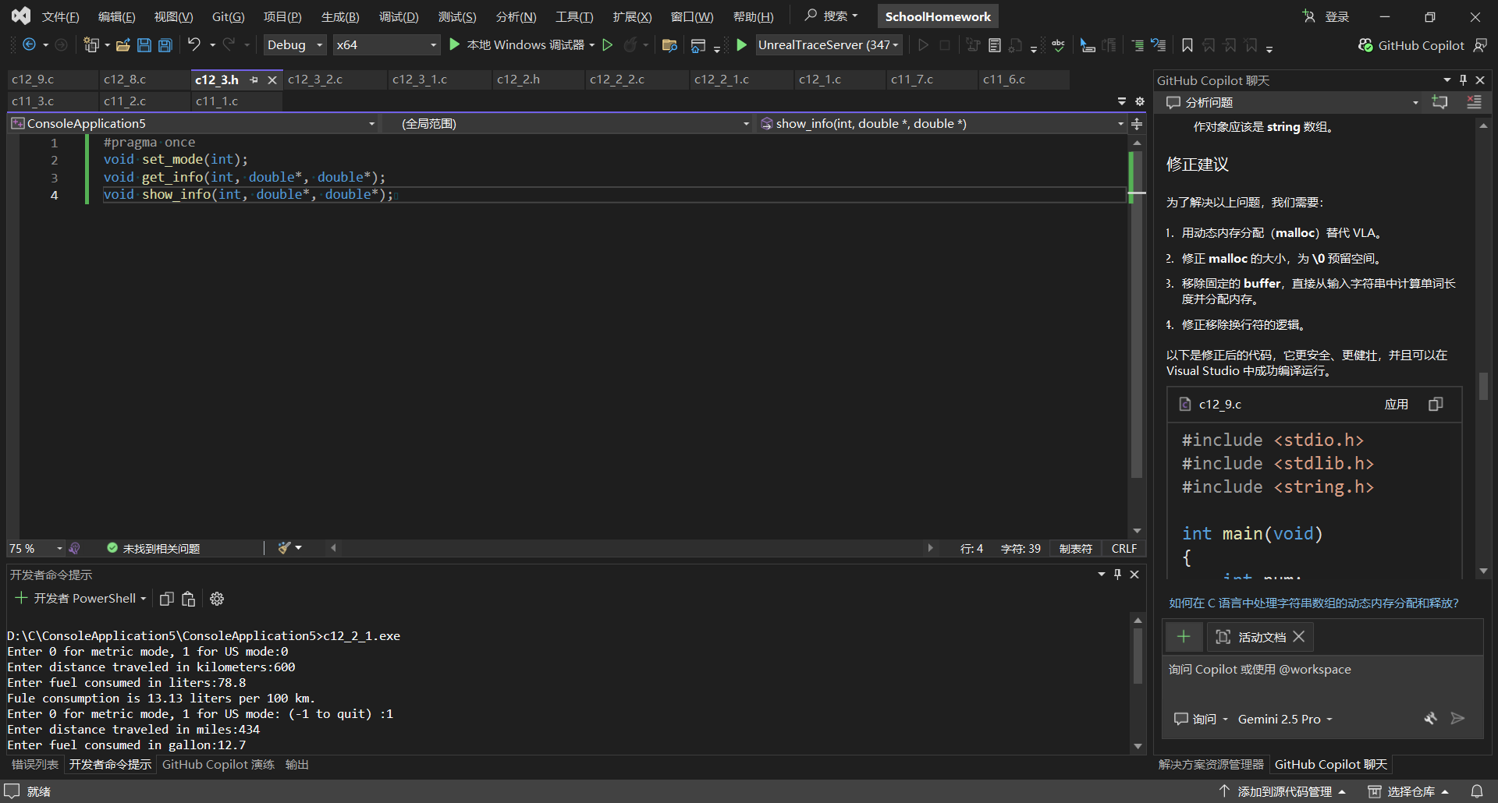Click the new project toolbar icon
The image size is (1498, 803).
(91, 45)
